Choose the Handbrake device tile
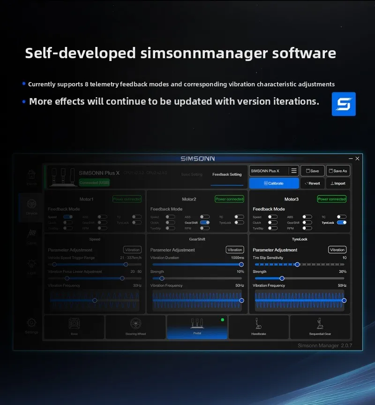Screen dimensions: 375x405 click(x=258, y=327)
